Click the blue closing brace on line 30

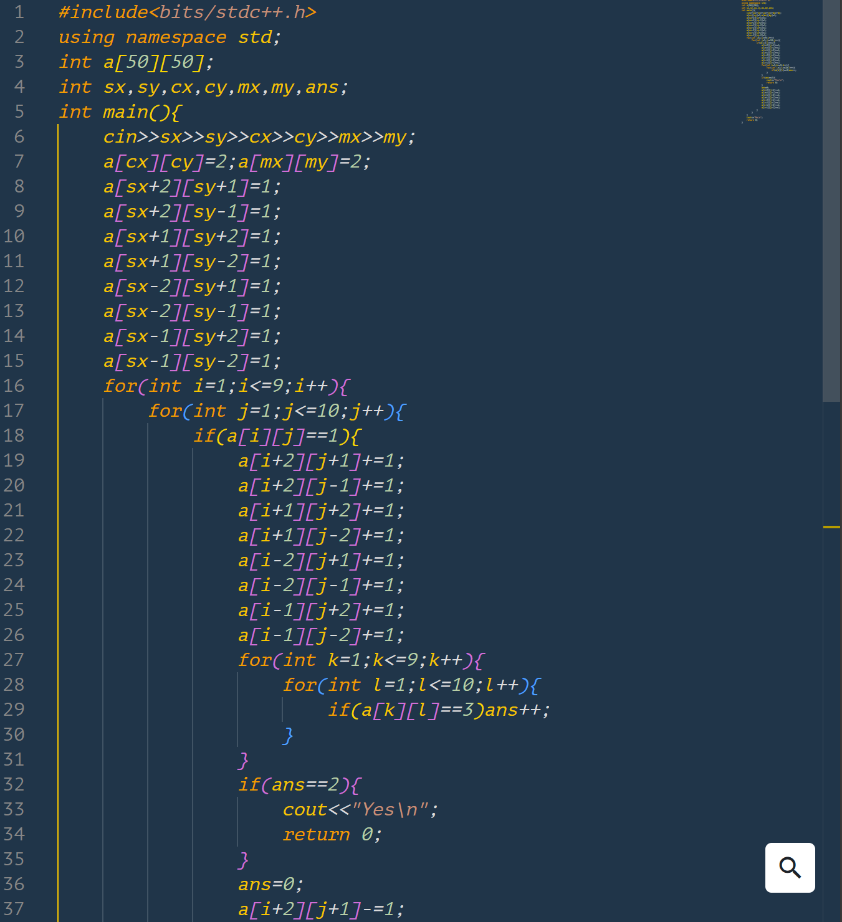[x=288, y=735]
